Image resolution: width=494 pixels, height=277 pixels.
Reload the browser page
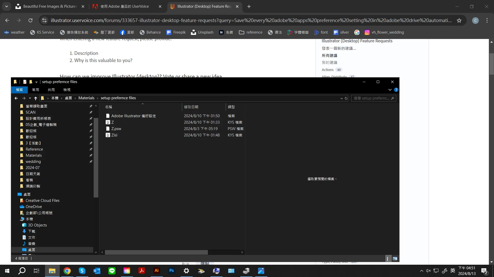[x=30, y=21]
